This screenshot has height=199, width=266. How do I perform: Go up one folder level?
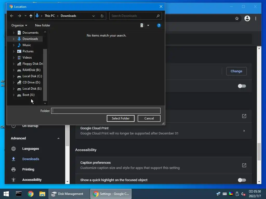point(31,16)
